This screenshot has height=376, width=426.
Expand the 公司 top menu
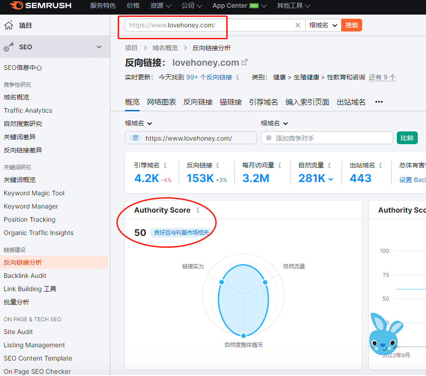tap(192, 6)
